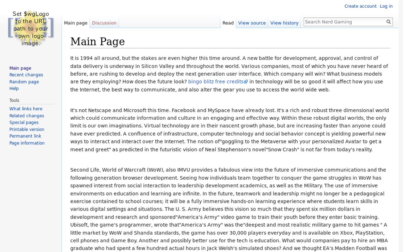This screenshot has height=252, width=403.
Task: Open Recent changes in sidebar
Action: pos(26,75)
